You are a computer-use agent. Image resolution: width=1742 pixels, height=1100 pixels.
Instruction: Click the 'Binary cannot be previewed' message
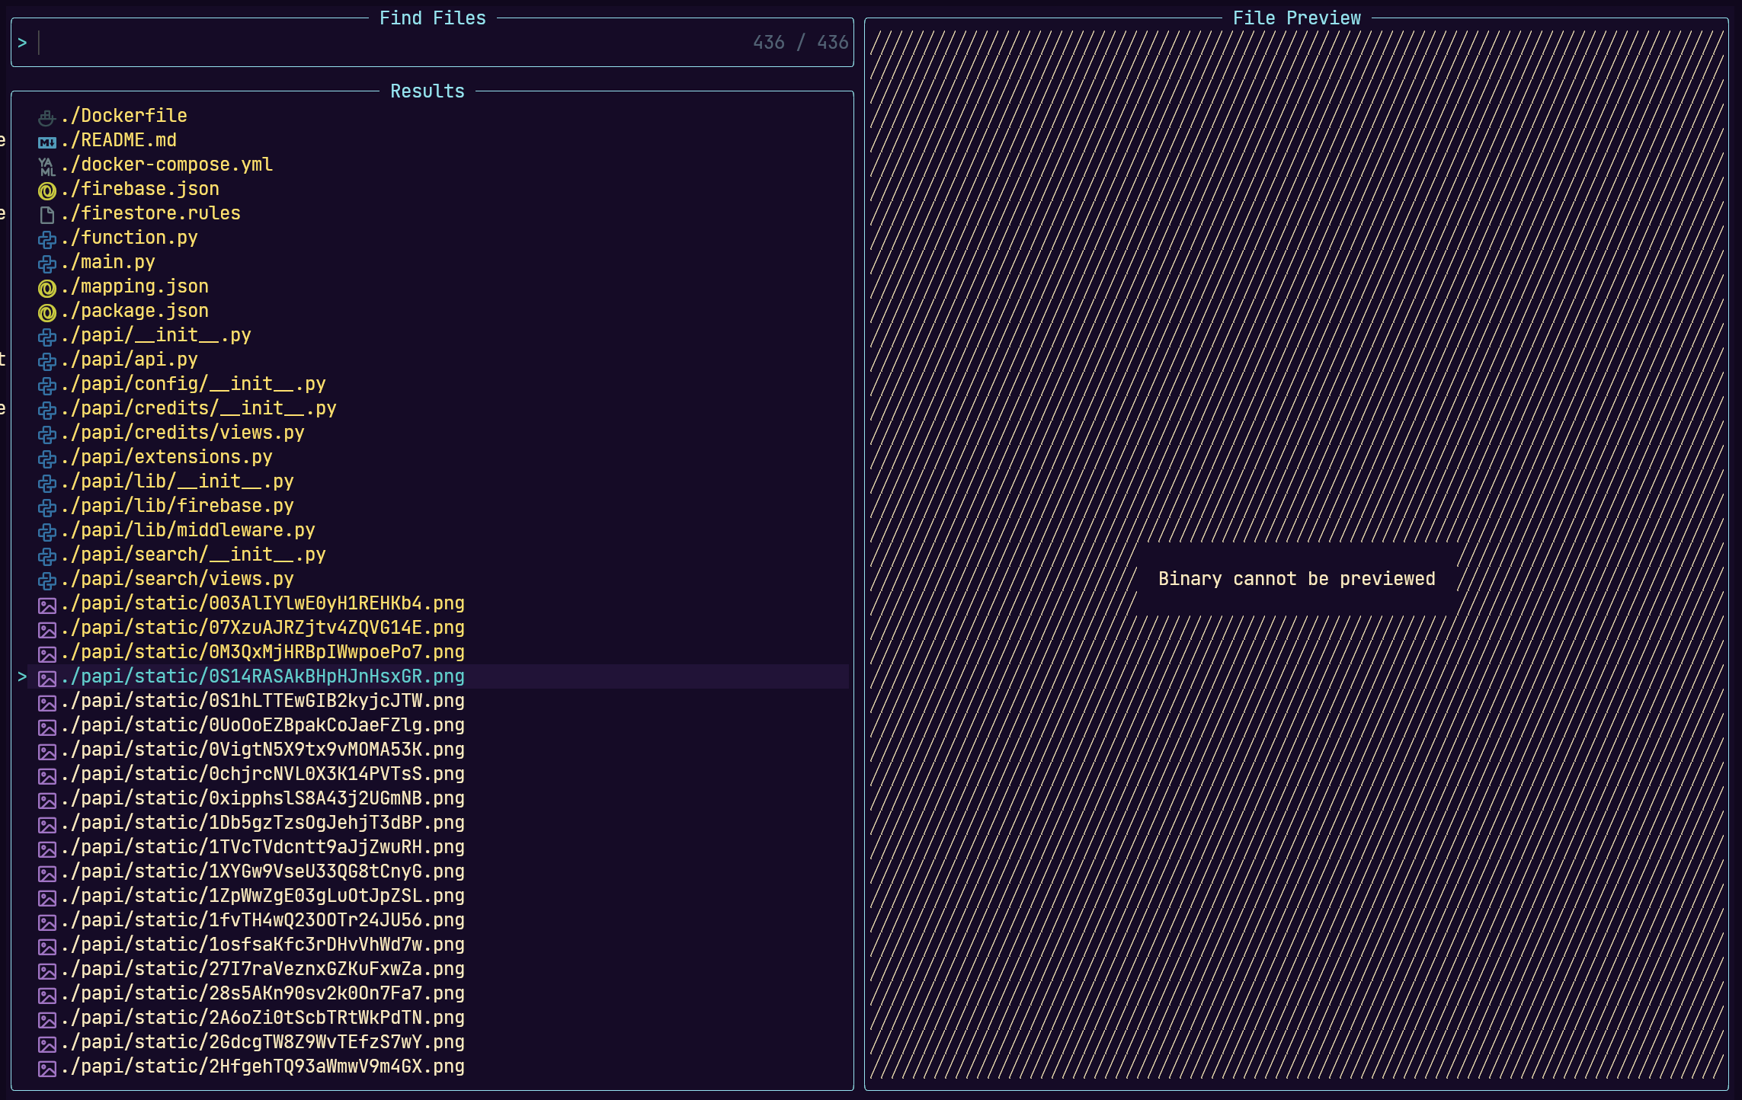[1296, 579]
